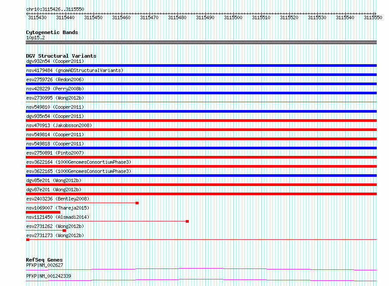Select the blue bar under esv3622165

pyautogui.click(x=201, y=176)
